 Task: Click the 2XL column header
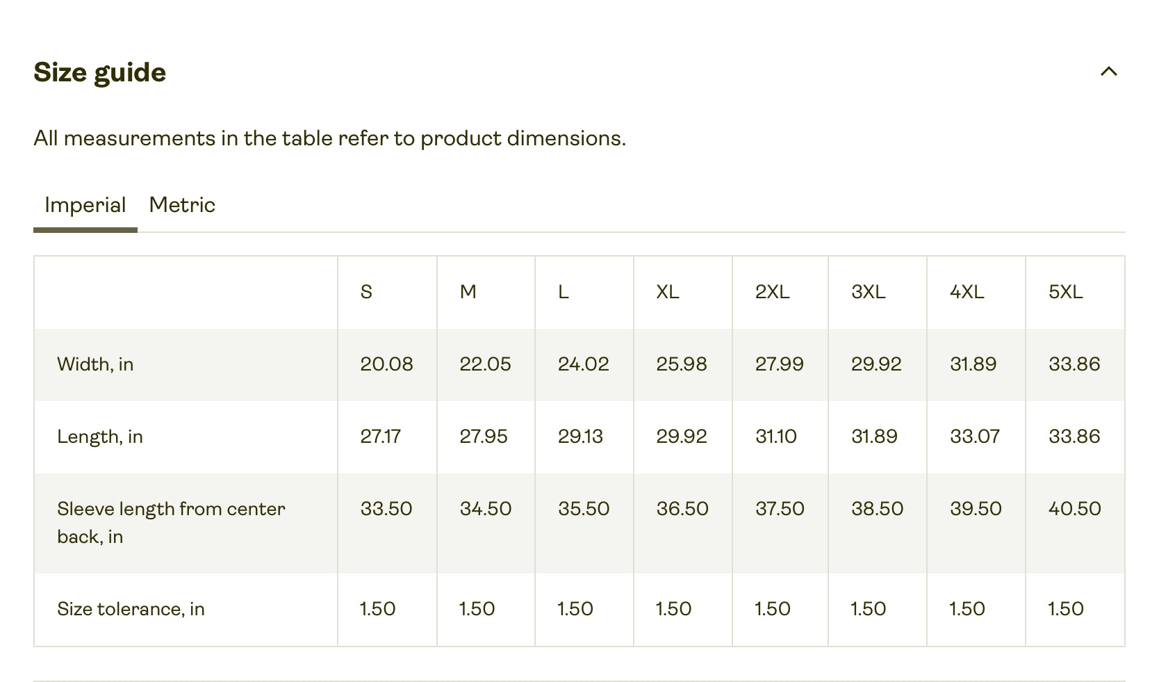click(773, 292)
